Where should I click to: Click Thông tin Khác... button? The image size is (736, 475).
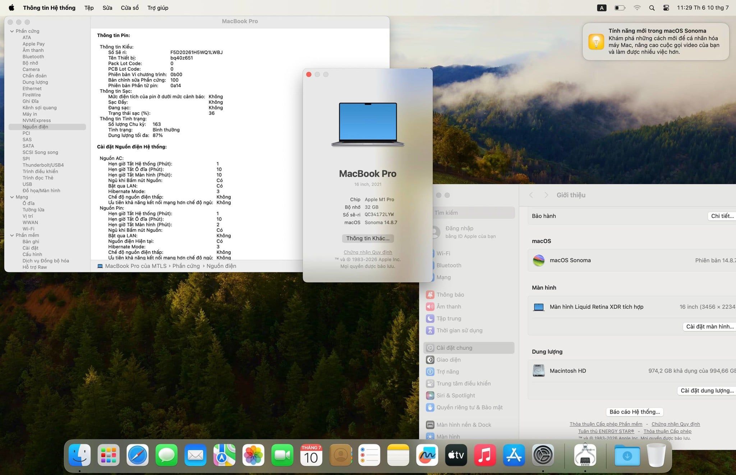point(368,238)
